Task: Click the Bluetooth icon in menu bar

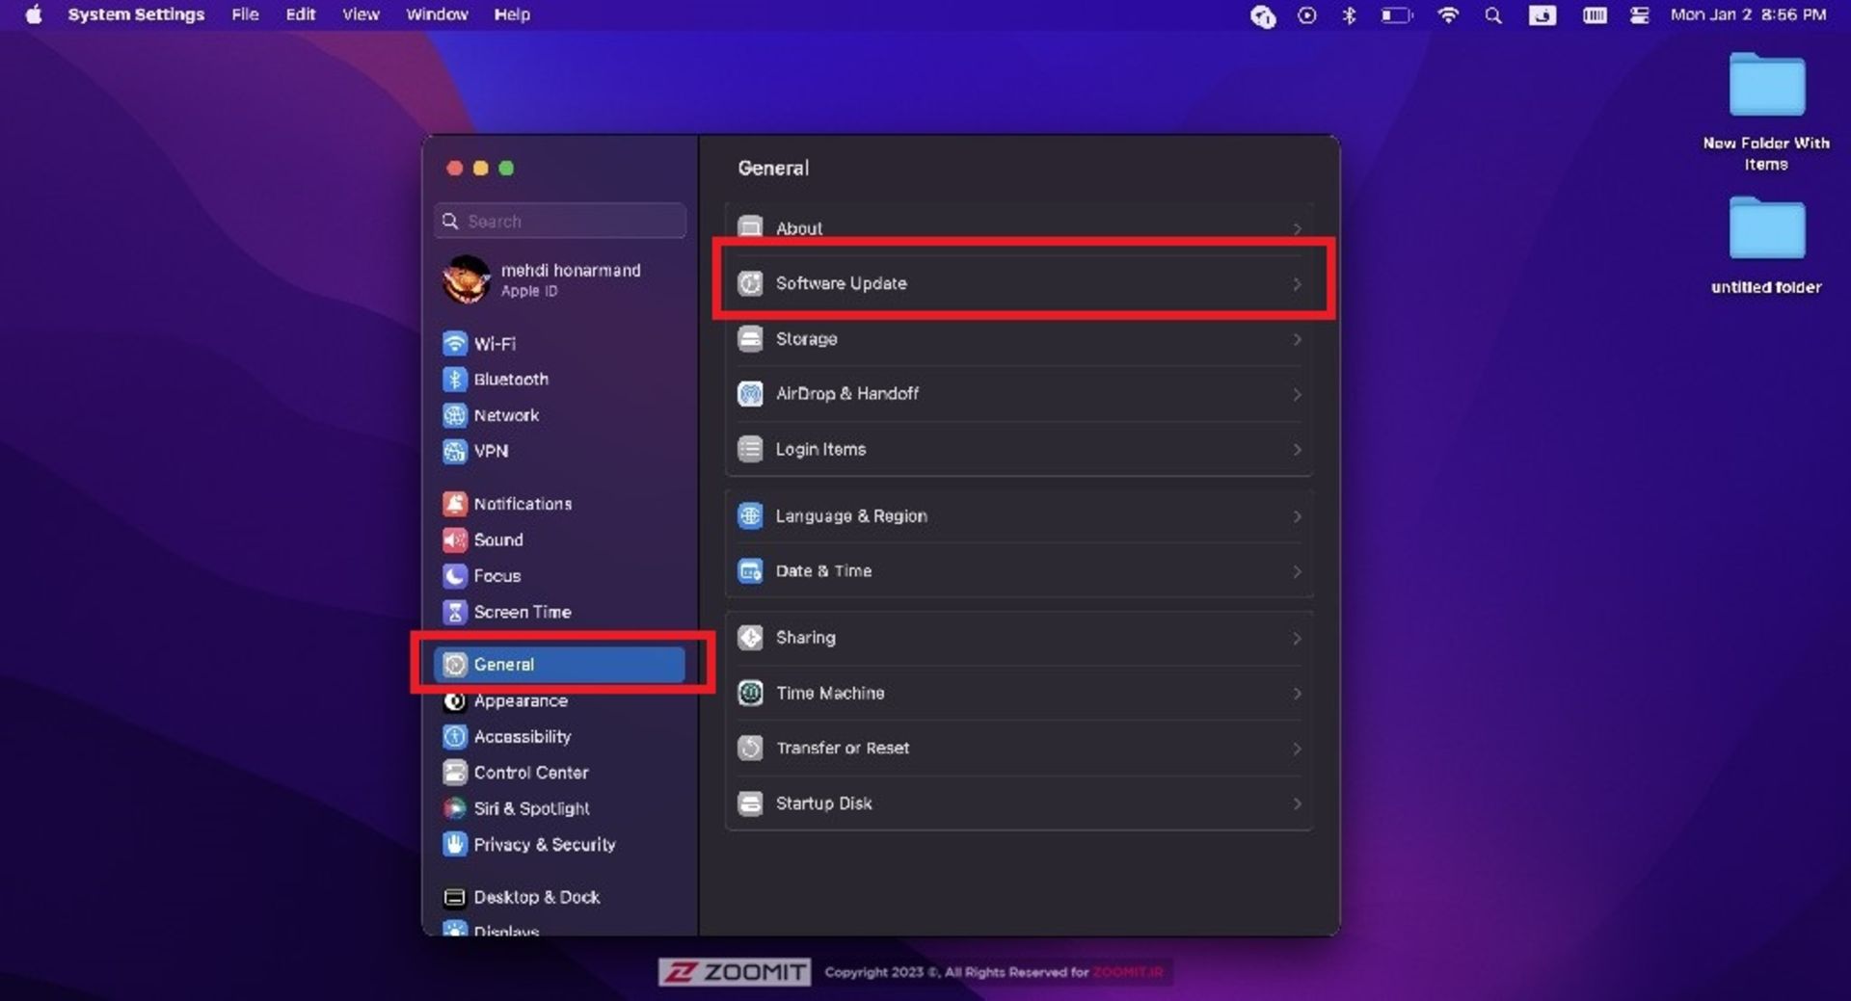Action: 1349,14
